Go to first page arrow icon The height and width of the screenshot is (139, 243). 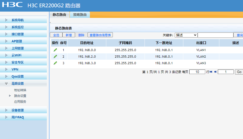(211, 72)
